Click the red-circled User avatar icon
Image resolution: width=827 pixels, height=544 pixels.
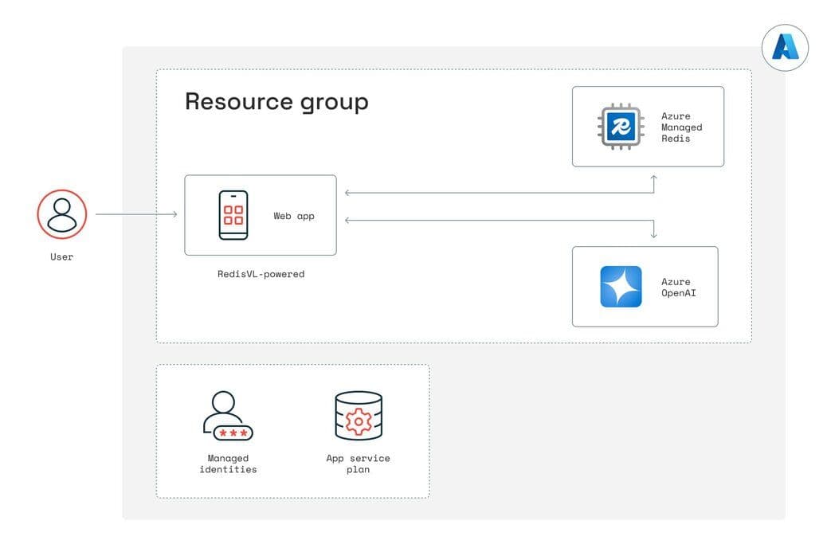[x=61, y=213]
